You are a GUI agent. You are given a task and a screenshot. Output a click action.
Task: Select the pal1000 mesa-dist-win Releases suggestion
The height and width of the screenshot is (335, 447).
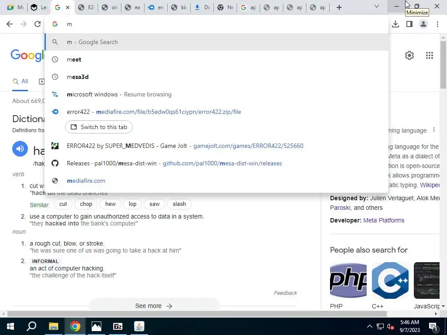[217, 163]
